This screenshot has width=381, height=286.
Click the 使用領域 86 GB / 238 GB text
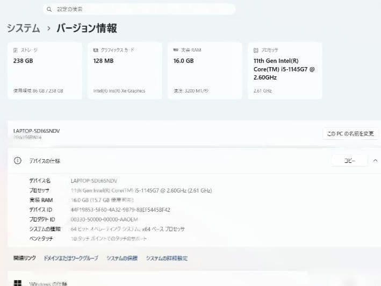(38, 91)
